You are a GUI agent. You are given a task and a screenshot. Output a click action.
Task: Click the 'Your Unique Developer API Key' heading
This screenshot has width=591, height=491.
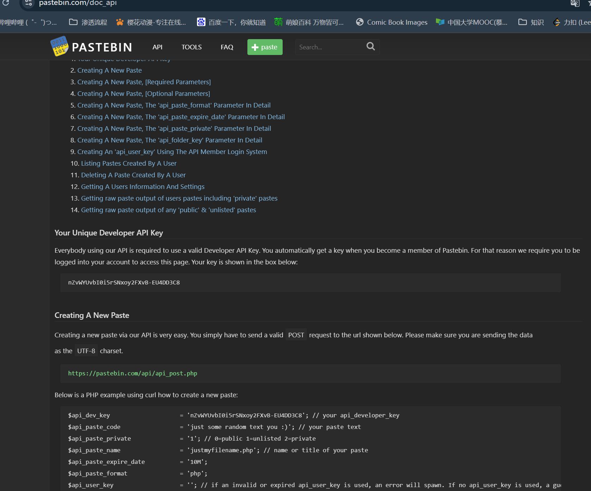coord(109,233)
